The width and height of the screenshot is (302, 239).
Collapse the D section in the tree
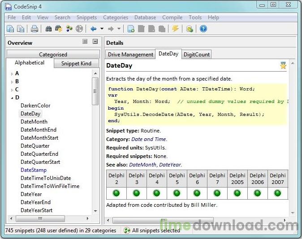pos(12,98)
